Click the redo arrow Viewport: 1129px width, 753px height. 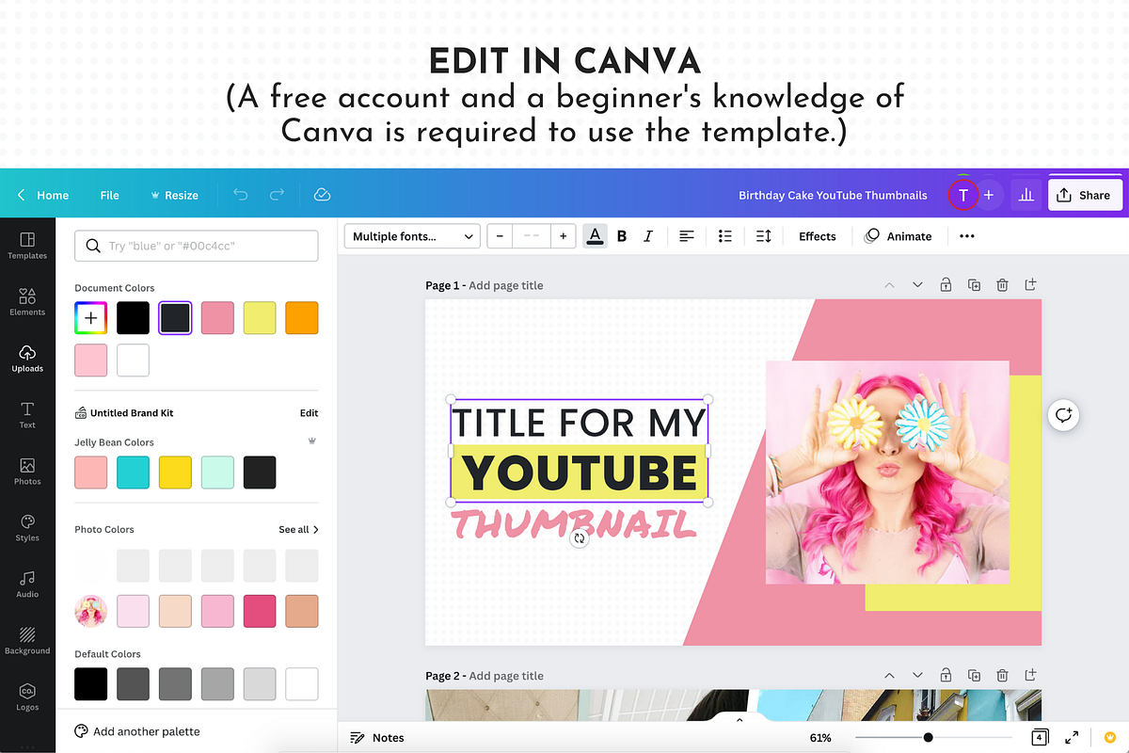click(277, 195)
